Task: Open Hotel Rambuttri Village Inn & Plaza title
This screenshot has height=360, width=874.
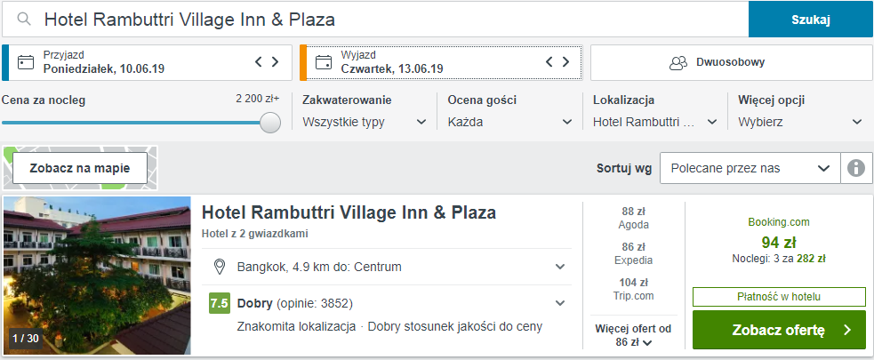Action: pyautogui.click(x=349, y=212)
